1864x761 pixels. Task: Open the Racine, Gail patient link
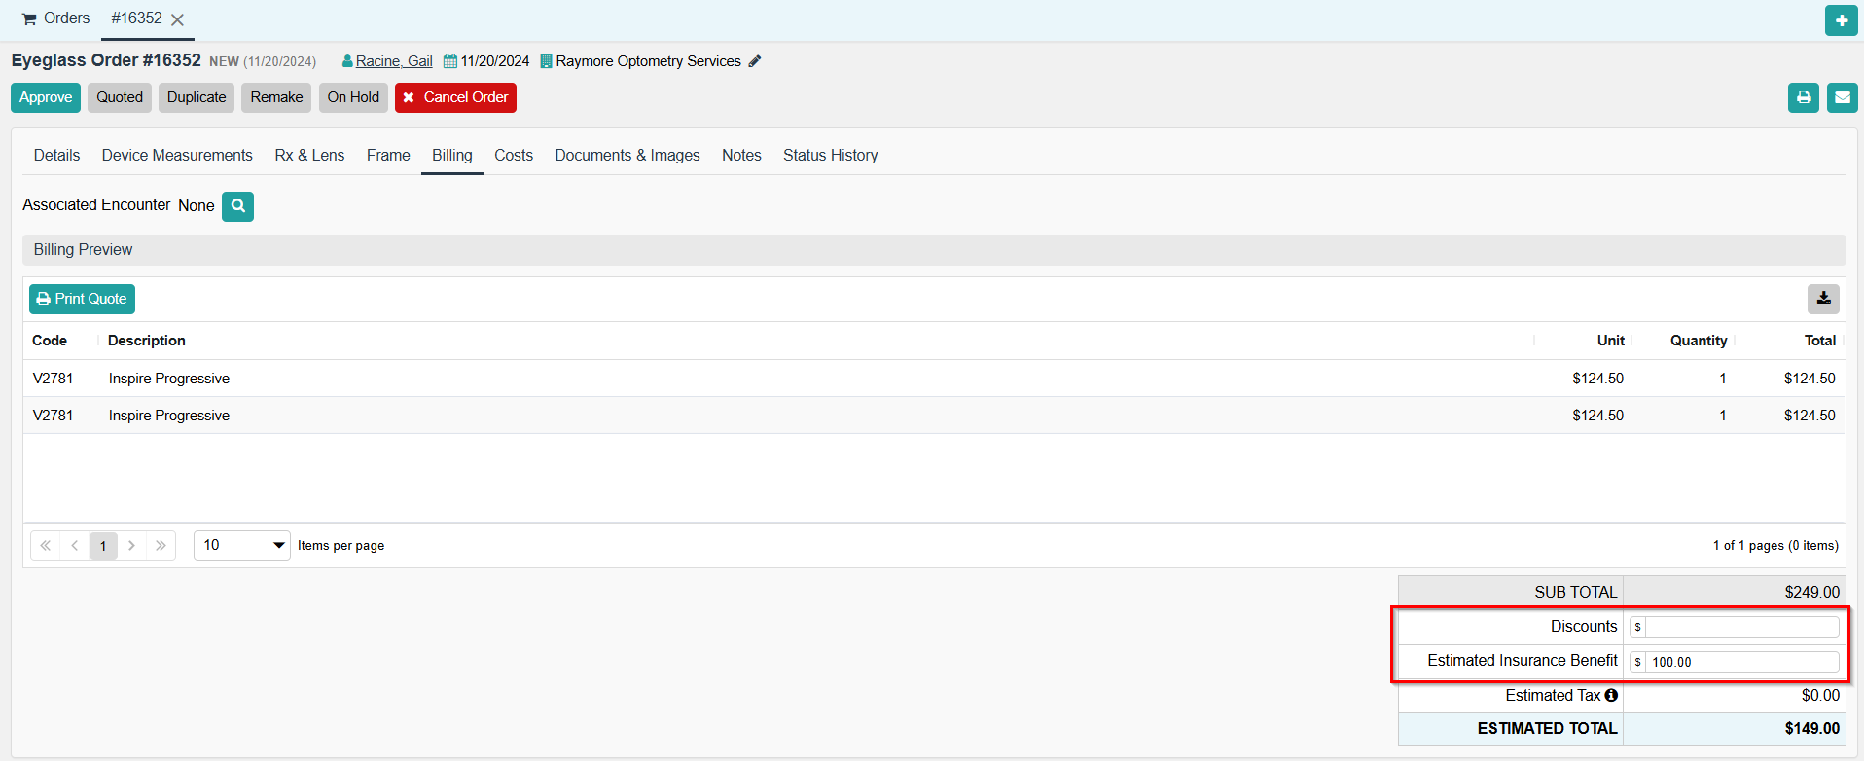394,61
